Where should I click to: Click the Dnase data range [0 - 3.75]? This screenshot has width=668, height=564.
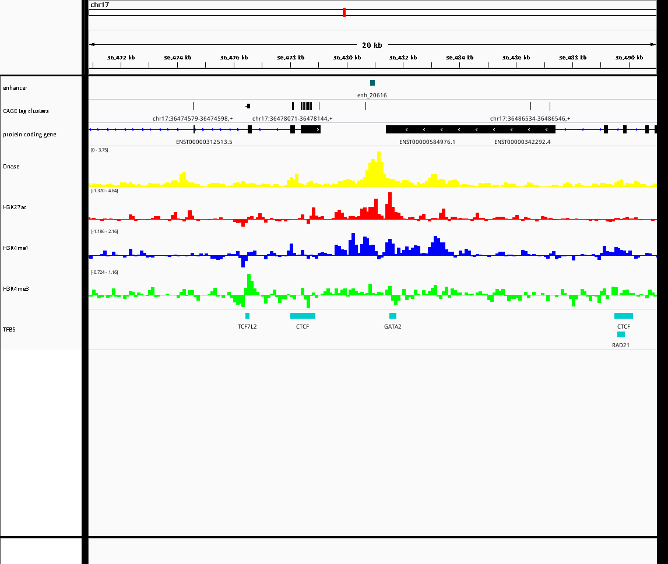tap(99, 150)
